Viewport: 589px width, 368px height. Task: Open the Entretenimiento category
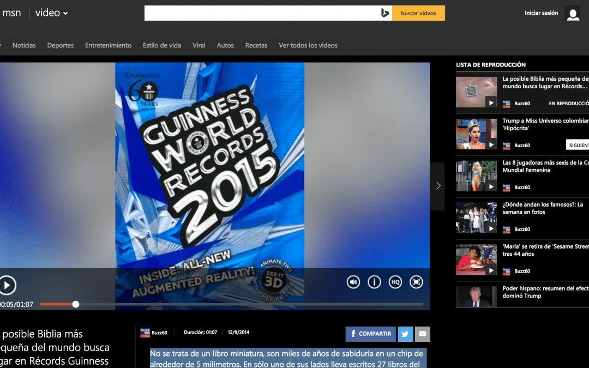pos(108,45)
